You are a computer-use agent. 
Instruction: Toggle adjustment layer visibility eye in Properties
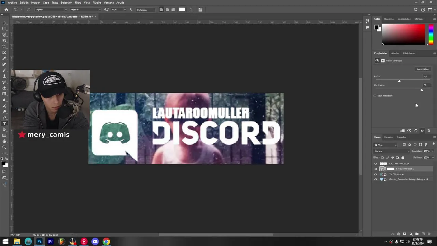point(422,131)
